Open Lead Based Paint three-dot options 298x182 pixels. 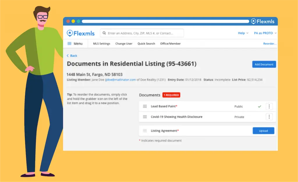[x=269, y=106]
